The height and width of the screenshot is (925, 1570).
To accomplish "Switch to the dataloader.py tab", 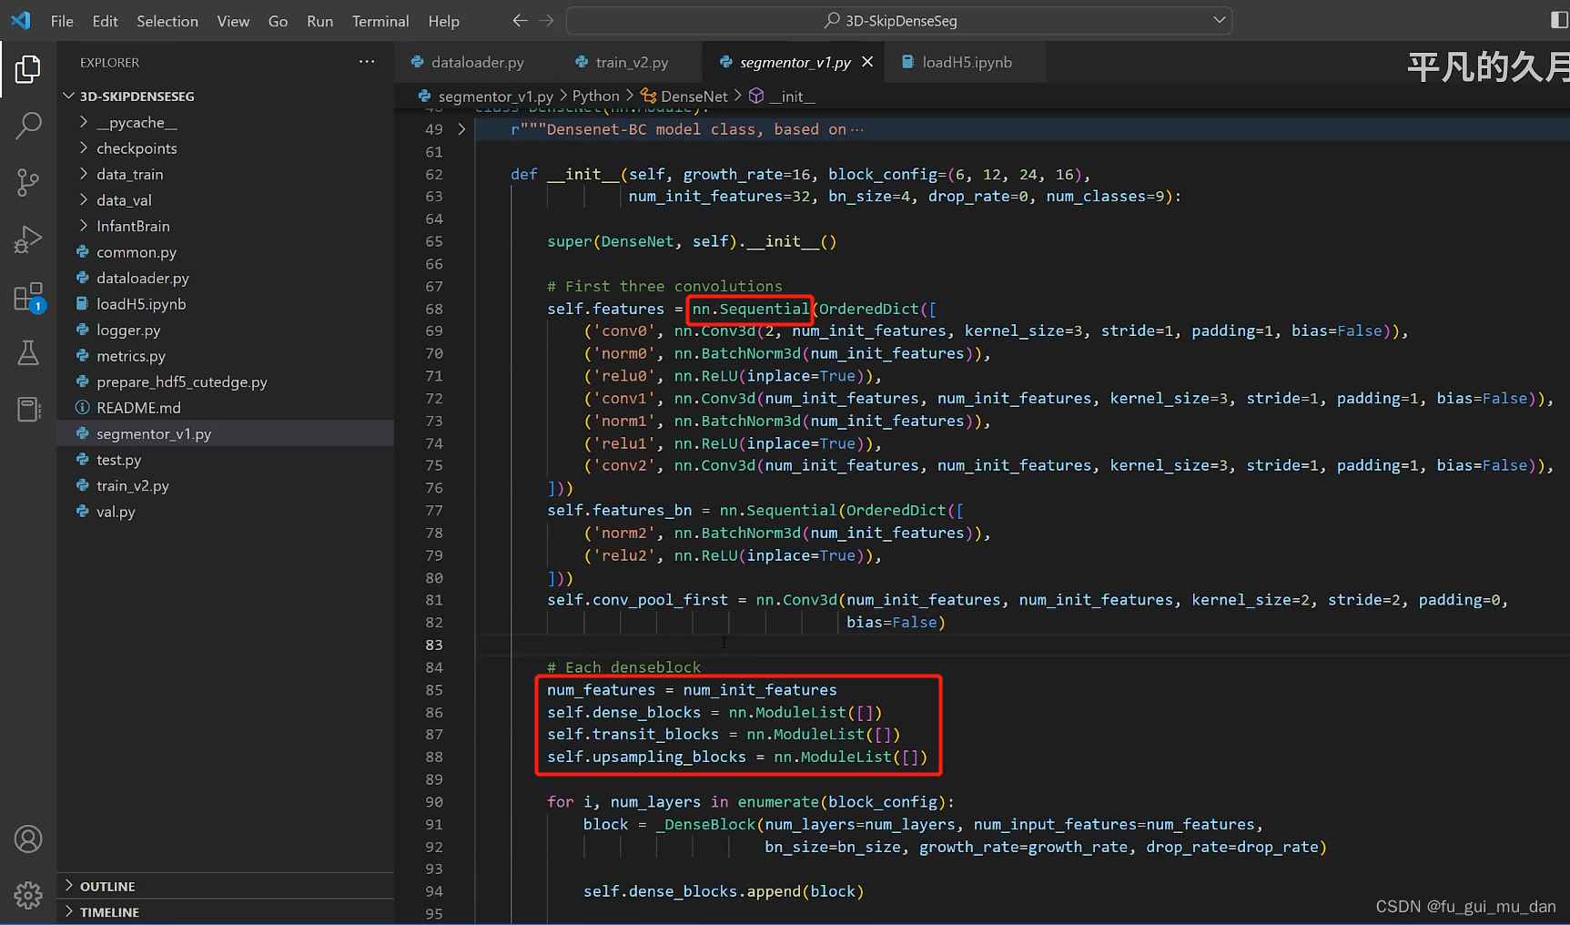I will point(477,62).
